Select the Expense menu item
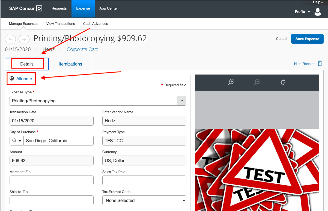Viewport: 328px width, 211px height. 83,8
